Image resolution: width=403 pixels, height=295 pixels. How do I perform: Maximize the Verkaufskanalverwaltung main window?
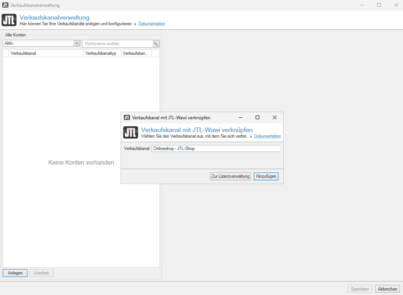pos(379,5)
